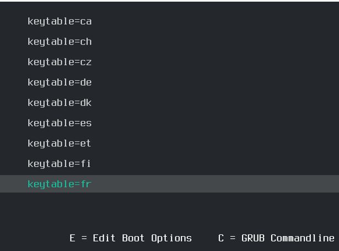Select the German keytable=de entry
The height and width of the screenshot is (251, 339).
click(60, 83)
